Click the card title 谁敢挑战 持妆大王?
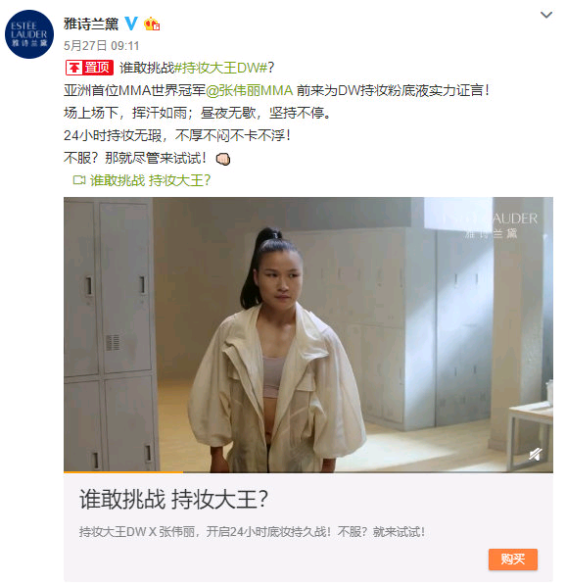Screen dimensions: 566x585 point(173,499)
